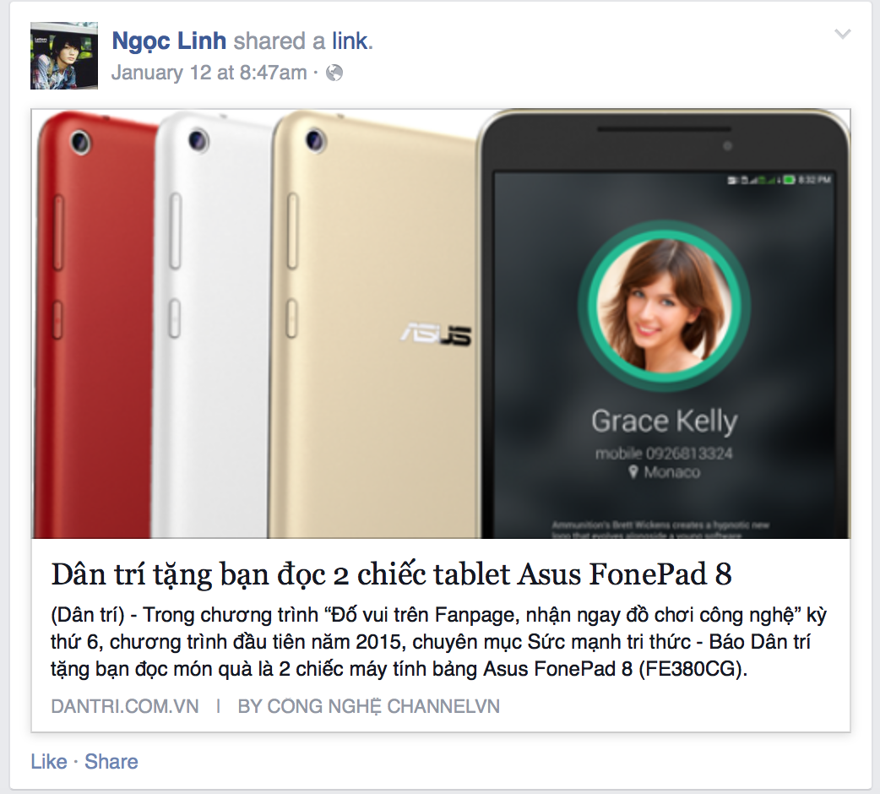Open Ngọc Linh's profile picture
Screen dimensions: 880x794
pos(64,56)
